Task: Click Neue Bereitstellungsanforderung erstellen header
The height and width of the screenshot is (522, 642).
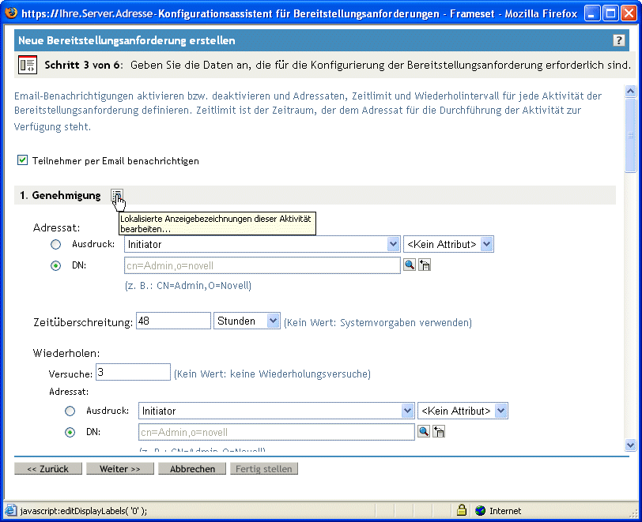Action: point(127,40)
